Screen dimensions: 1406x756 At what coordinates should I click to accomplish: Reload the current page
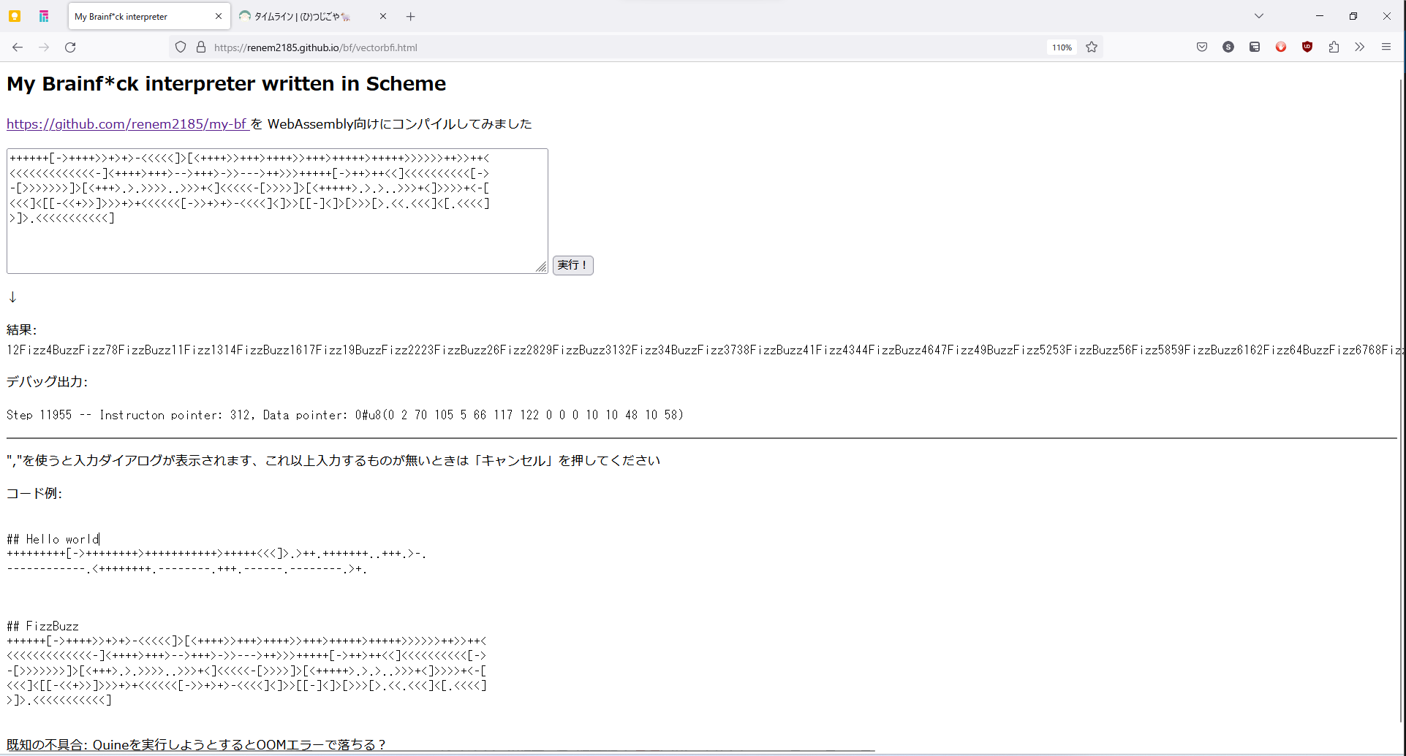(x=70, y=47)
